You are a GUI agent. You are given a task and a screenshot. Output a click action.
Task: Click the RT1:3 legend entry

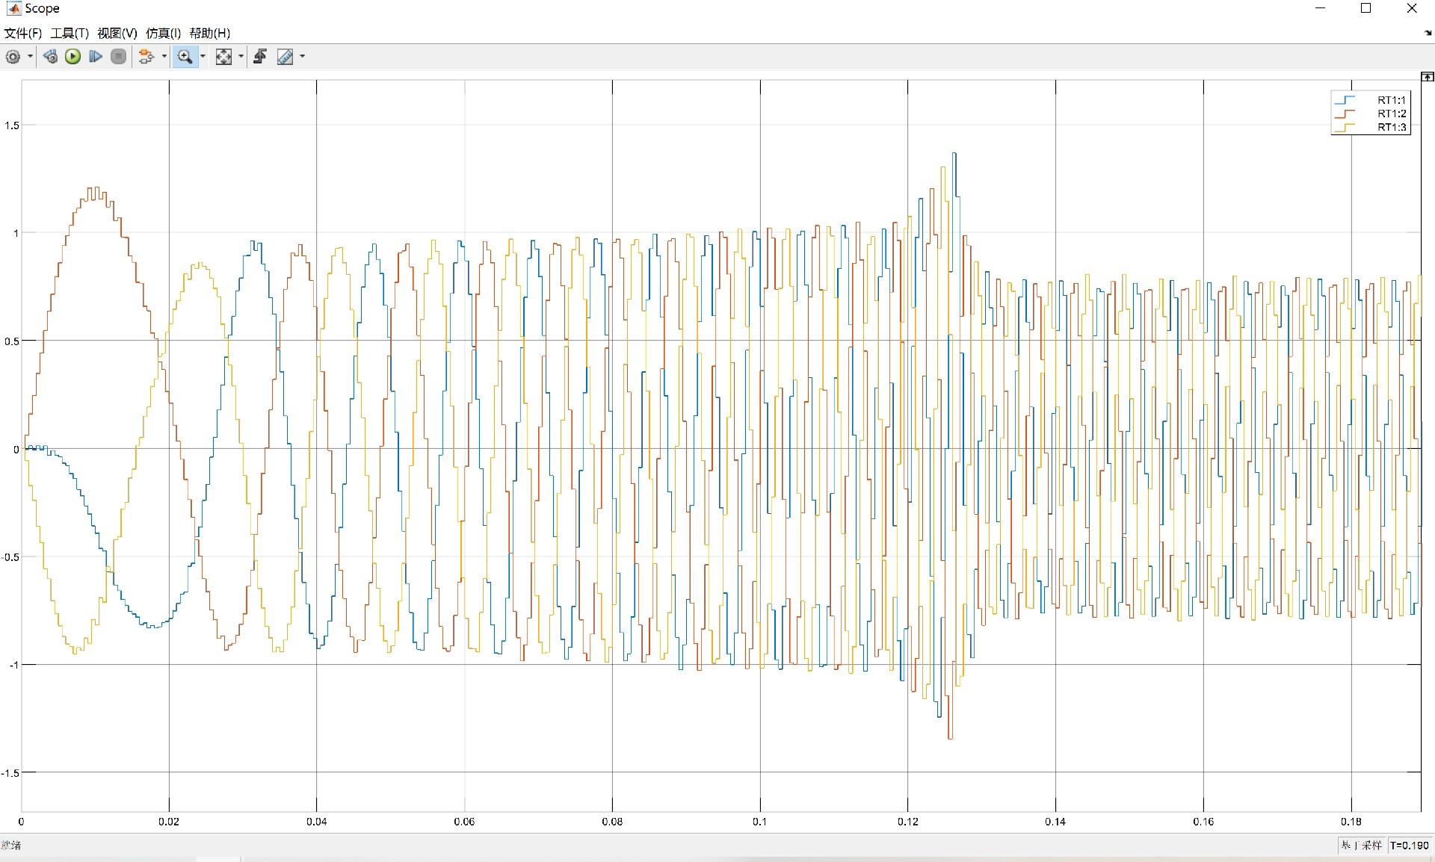[1371, 127]
